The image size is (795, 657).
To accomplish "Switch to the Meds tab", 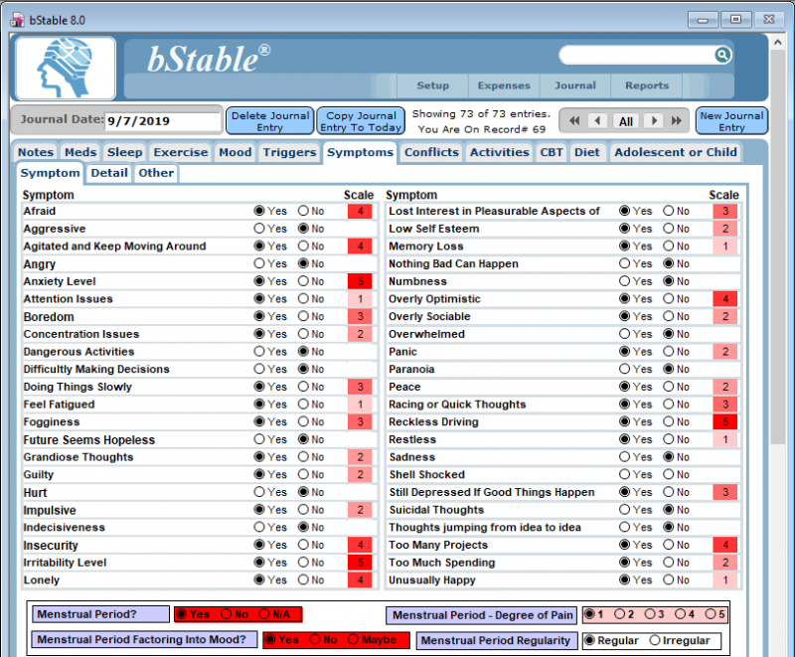I will (79, 152).
